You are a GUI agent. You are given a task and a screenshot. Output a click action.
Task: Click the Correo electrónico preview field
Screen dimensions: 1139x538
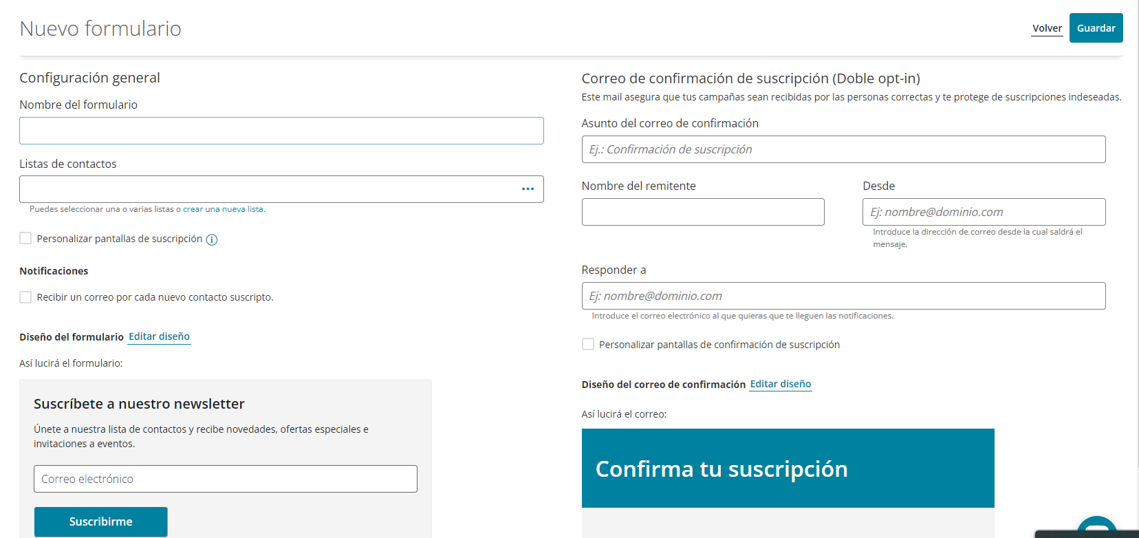click(x=226, y=479)
